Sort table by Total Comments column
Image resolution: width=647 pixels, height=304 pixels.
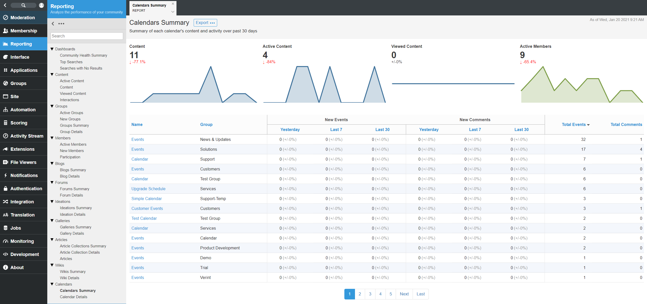626,124
